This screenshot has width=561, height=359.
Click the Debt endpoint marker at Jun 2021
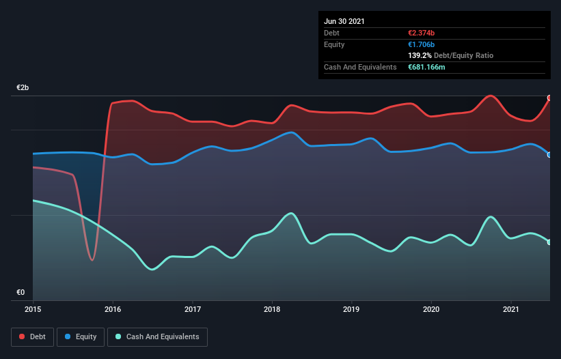tap(549, 98)
